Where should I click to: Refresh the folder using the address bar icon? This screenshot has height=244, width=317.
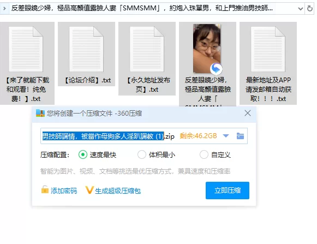point(309,9)
